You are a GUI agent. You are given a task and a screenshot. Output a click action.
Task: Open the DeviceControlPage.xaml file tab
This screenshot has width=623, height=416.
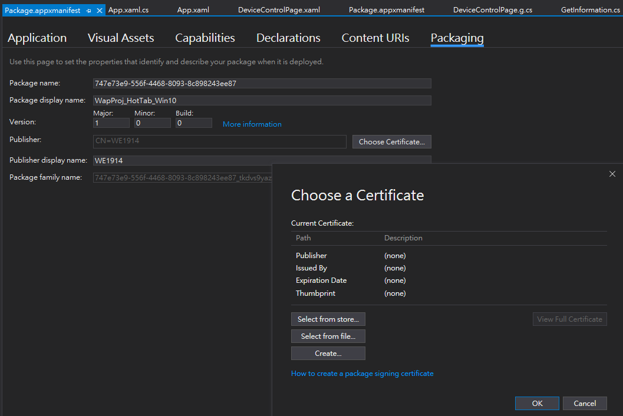click(278, 9)
